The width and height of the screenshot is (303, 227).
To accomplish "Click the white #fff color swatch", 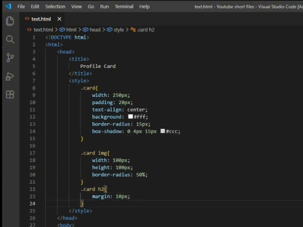I will click(131, 117).
